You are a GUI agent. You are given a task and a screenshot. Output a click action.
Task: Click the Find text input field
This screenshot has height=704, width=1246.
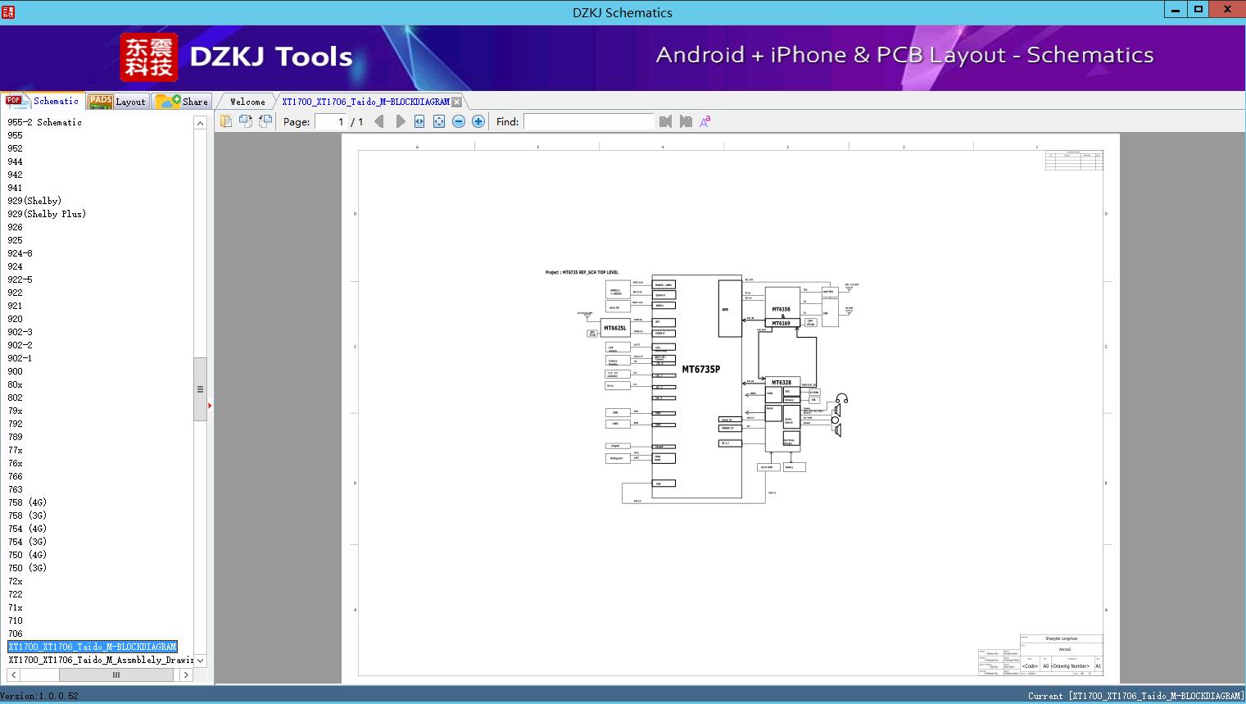click(x=588, y=121)
